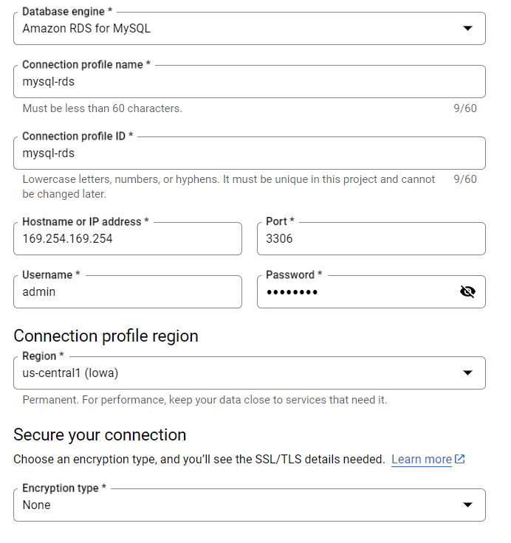
Task: Expand the Encryption type dropdown arrow
Action: point(467,505)
